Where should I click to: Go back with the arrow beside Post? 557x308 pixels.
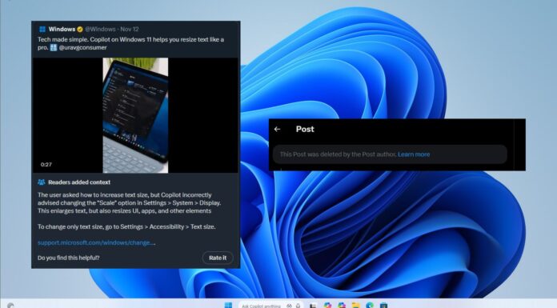coord(277,130)
